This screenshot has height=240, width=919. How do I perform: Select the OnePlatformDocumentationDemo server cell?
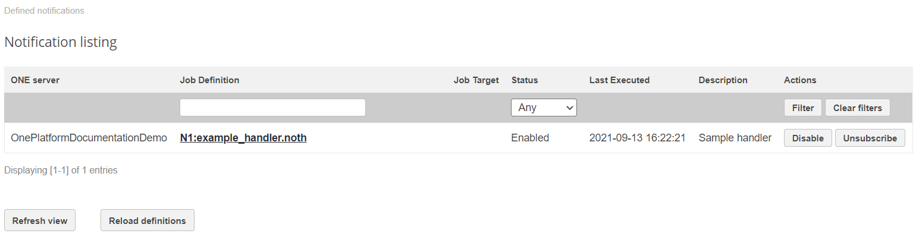pyautogui.click(x=89, y=138)
